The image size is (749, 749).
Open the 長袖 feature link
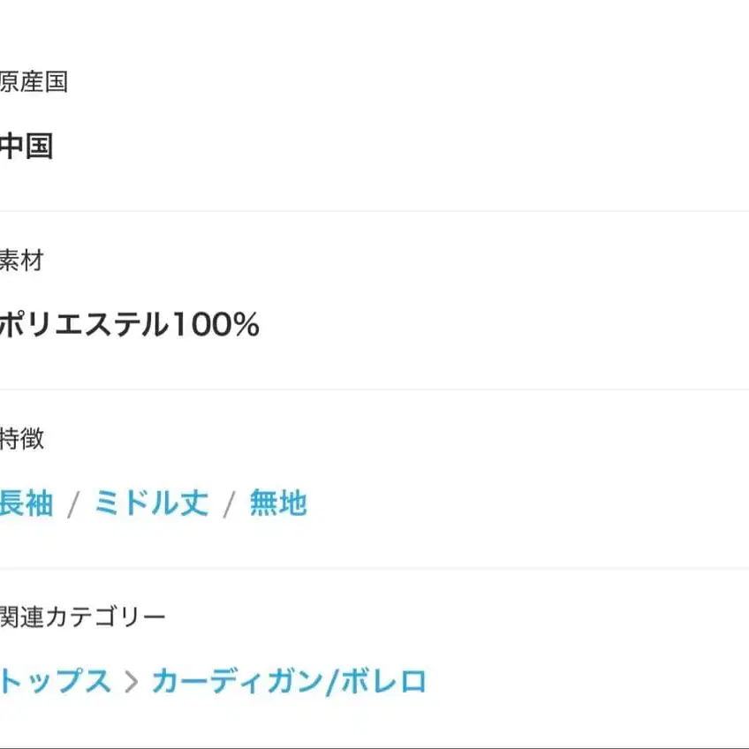(26, 503)
